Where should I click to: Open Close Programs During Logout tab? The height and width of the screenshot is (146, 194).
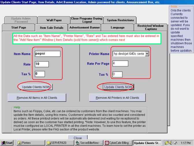tap(87, 20)
